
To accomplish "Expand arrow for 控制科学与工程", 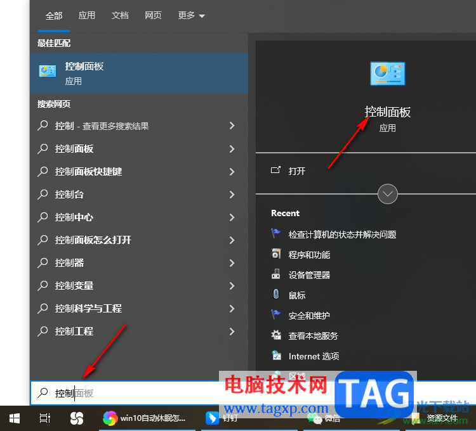I will [232, 309].
